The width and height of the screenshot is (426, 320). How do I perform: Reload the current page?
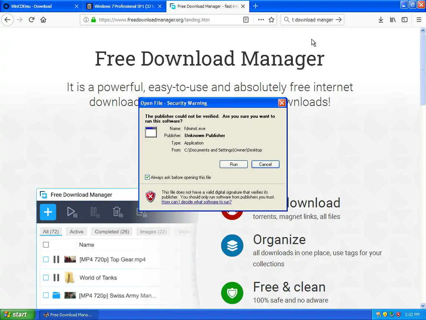click(x=31, y=20)
